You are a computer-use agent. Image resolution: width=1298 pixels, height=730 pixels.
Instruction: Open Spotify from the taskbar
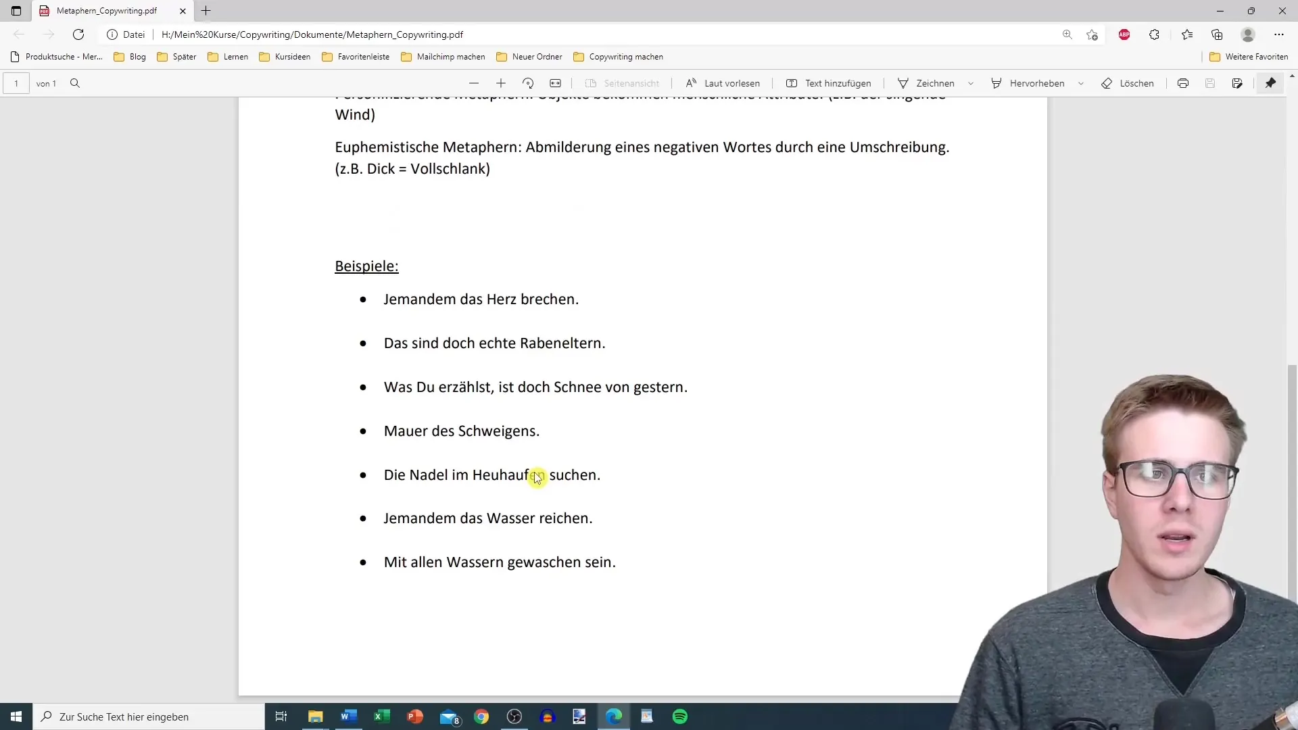tap(680, 716)
